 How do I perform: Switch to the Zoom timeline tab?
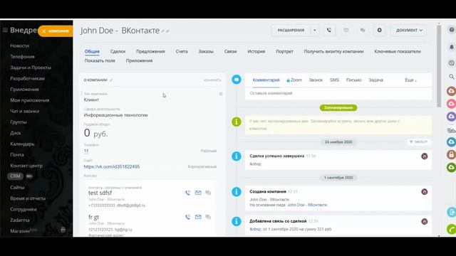[294, 80]
